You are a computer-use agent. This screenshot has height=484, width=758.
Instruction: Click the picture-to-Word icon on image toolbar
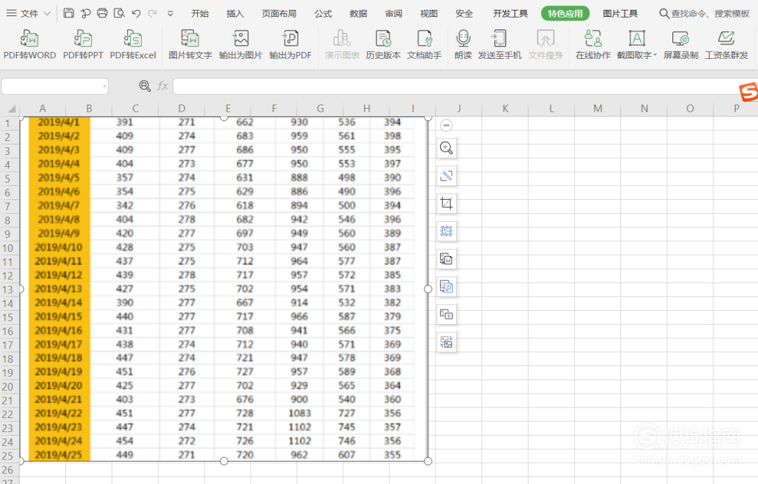coord(446,260)
